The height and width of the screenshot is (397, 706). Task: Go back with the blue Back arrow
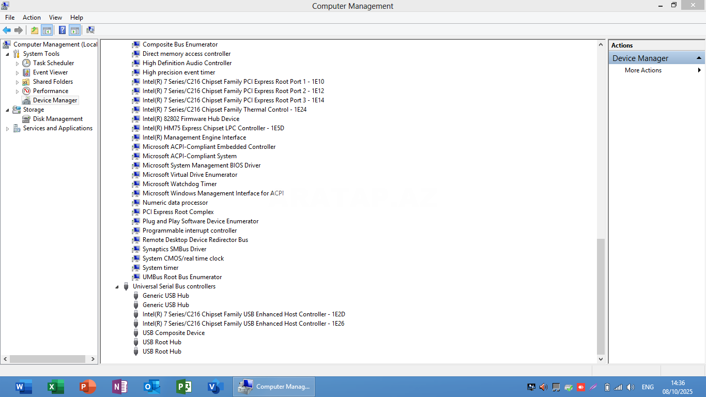tap(7, 30)
